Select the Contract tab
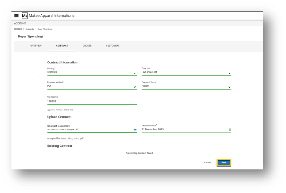Viewport: 286px width, 193px height. [62, 46]
